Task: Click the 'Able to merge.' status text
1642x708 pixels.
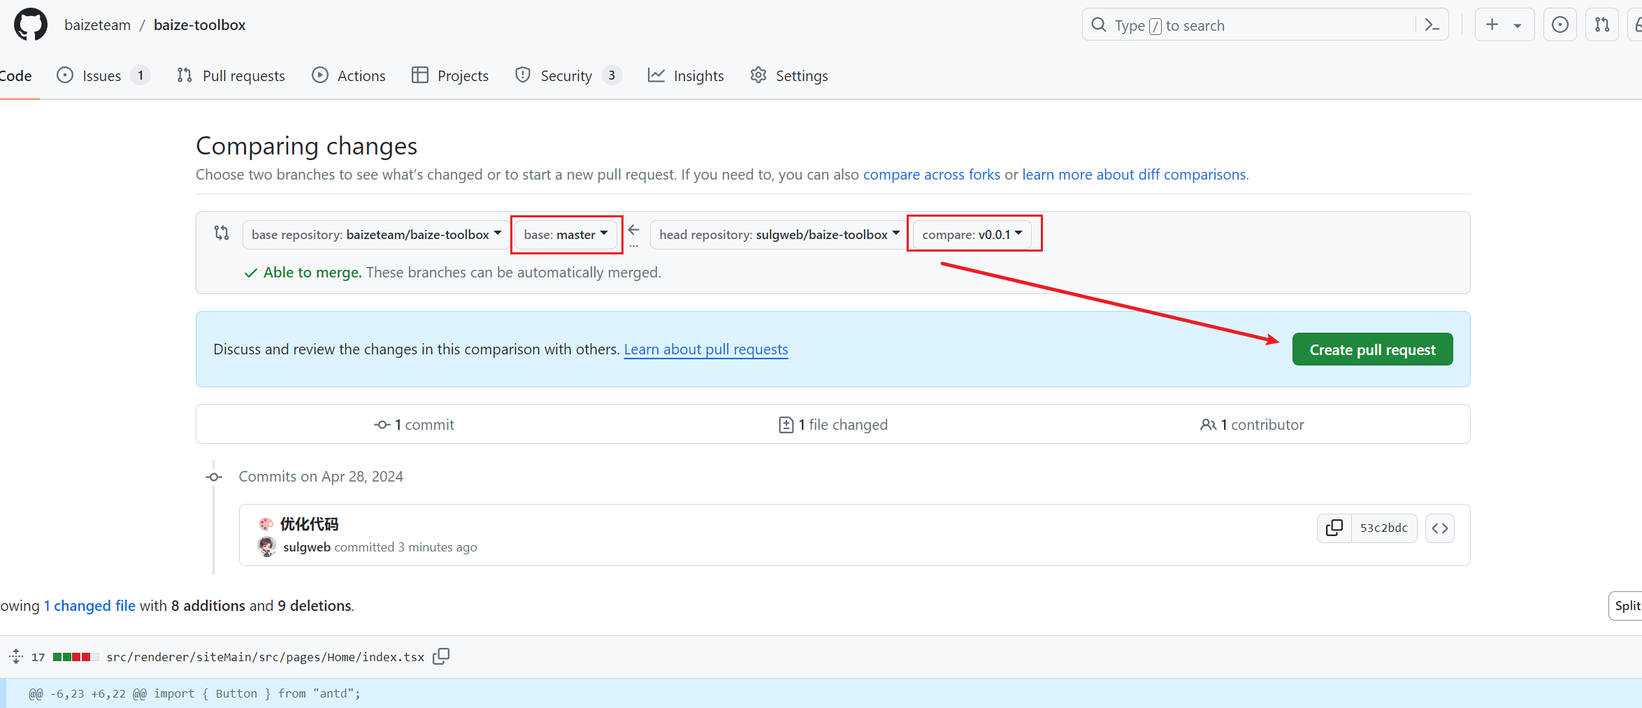Action: [312, 273]
